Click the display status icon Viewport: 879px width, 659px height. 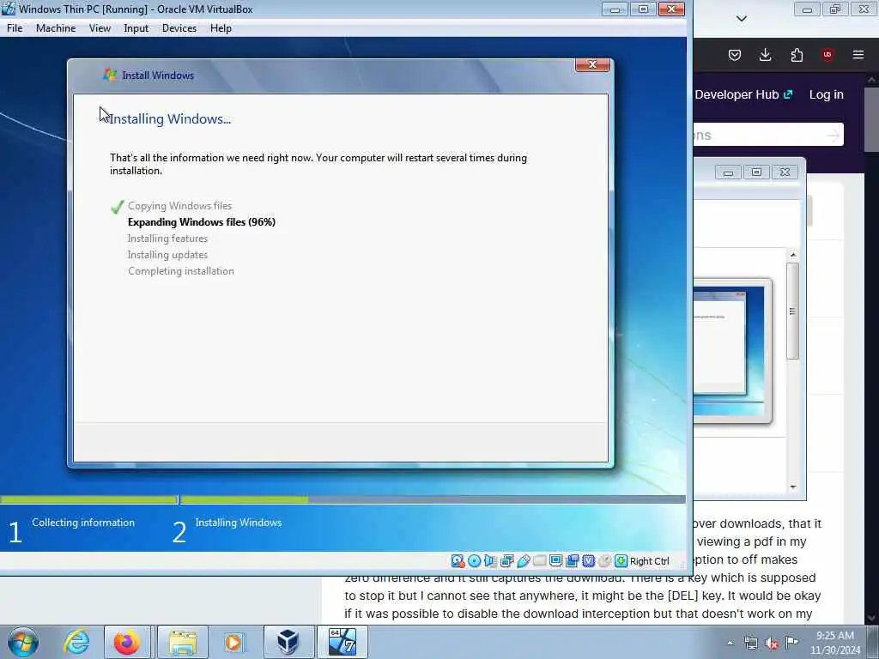(x=555, y=561)
